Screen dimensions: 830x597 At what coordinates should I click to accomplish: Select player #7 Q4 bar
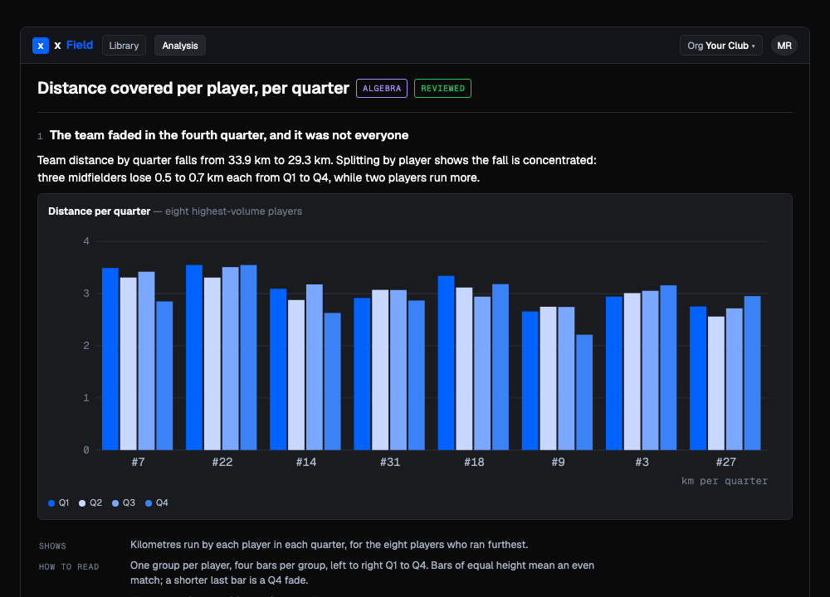click(164, 376)
